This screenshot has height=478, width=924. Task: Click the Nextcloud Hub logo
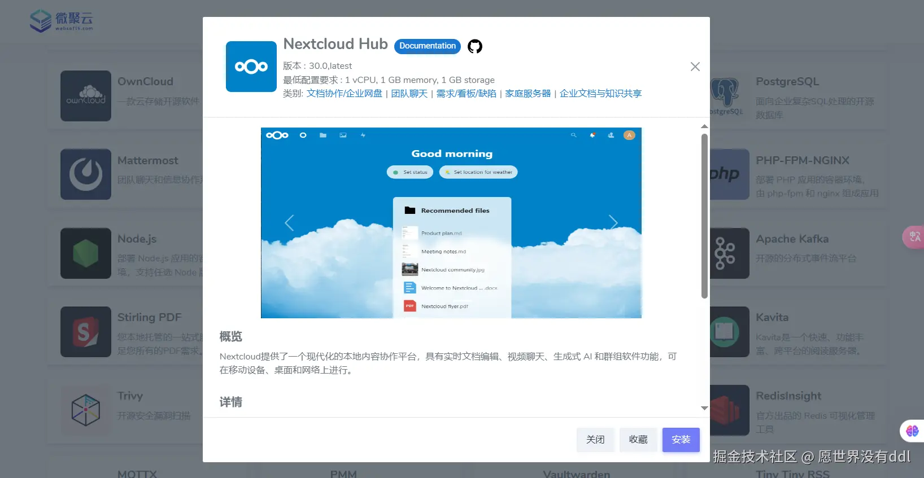(251, 67)
